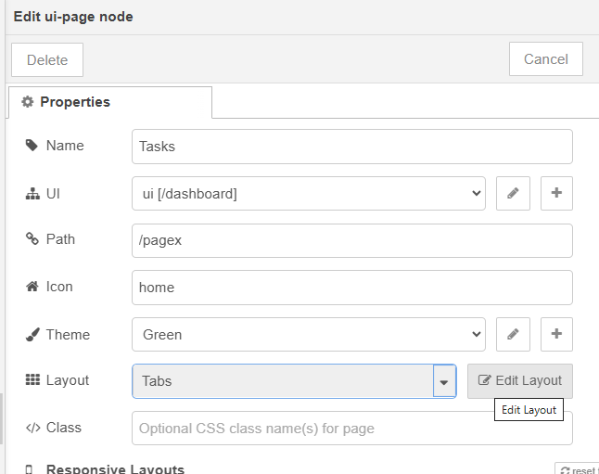
Task: Click the plus icon beside UI dropdown
Action: point(556,193)
